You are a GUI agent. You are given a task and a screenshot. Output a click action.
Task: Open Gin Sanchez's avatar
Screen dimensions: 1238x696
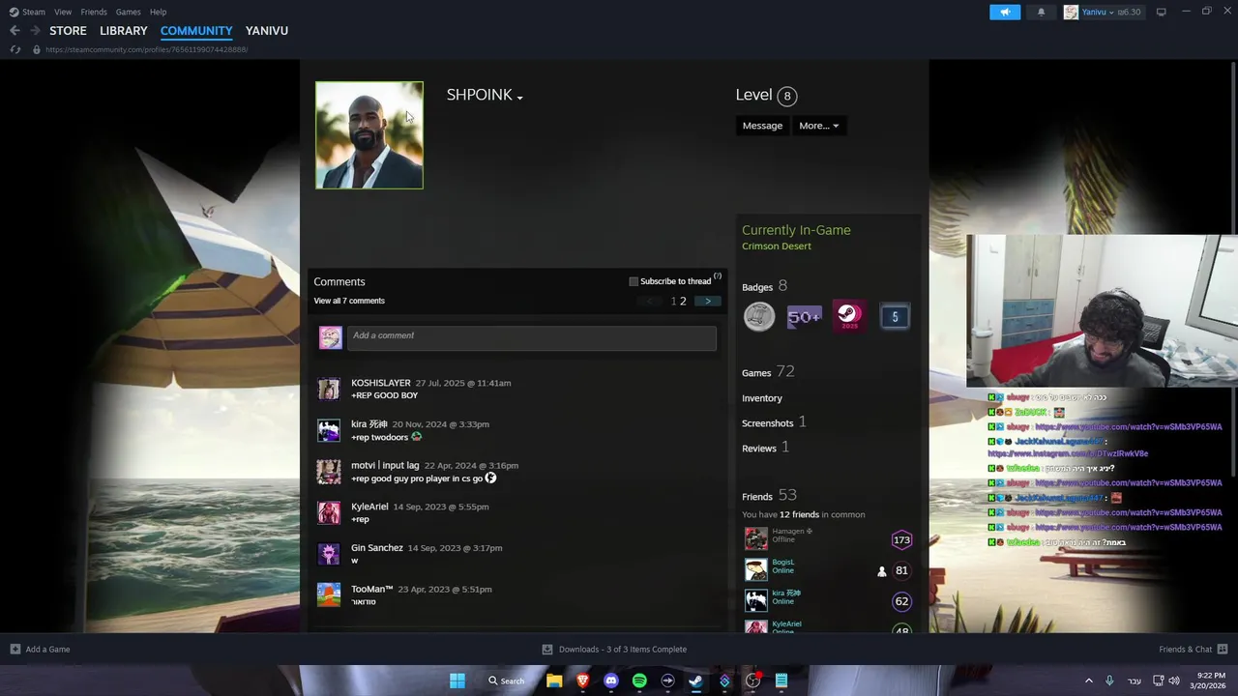click(x=329, y=554)
